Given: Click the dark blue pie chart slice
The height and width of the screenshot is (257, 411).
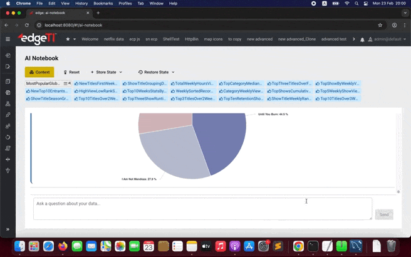Looking at the screenshot, I should [x=222, y=141].
